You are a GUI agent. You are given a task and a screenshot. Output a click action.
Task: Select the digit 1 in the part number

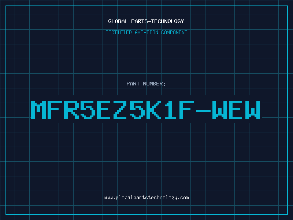[170, 110]
